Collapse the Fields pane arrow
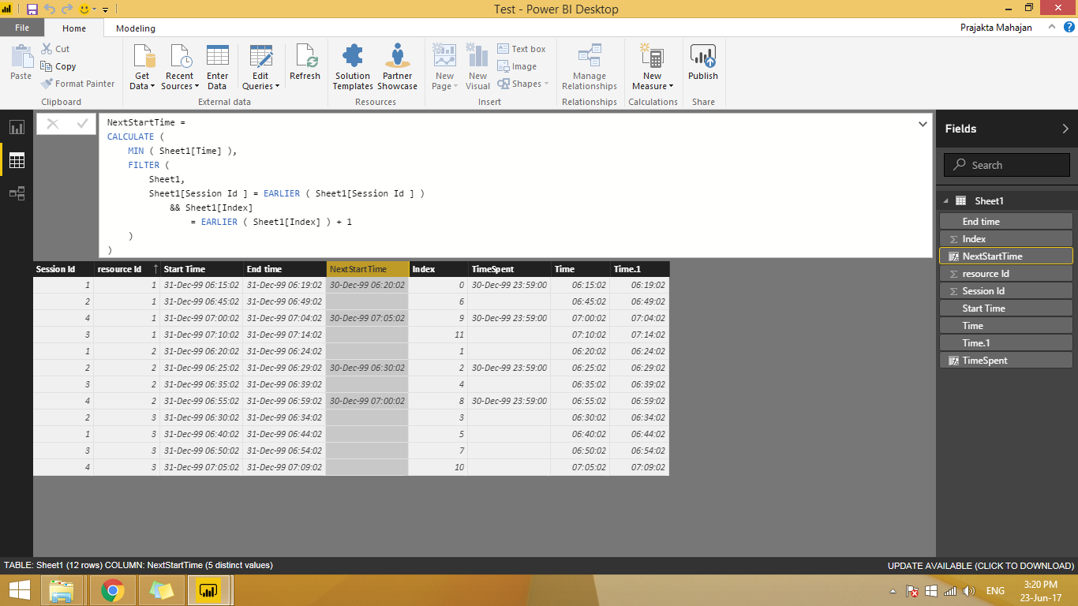Viewport: 1078px width, 606px height. (1065, 129)
